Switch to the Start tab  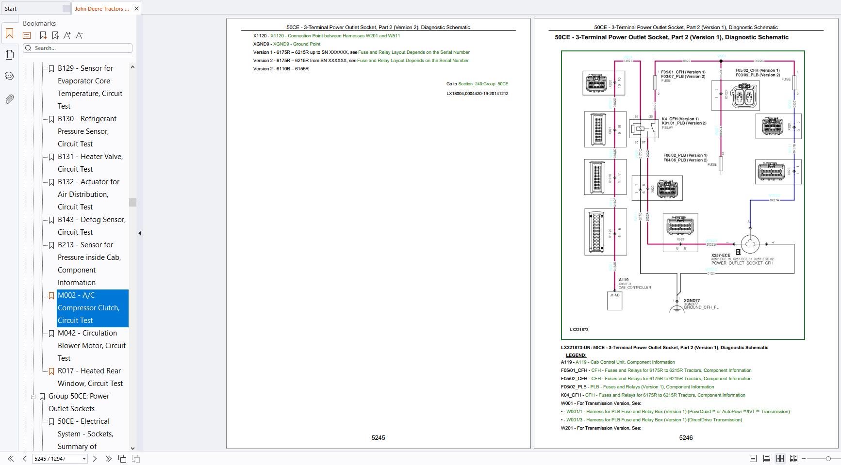11,9
